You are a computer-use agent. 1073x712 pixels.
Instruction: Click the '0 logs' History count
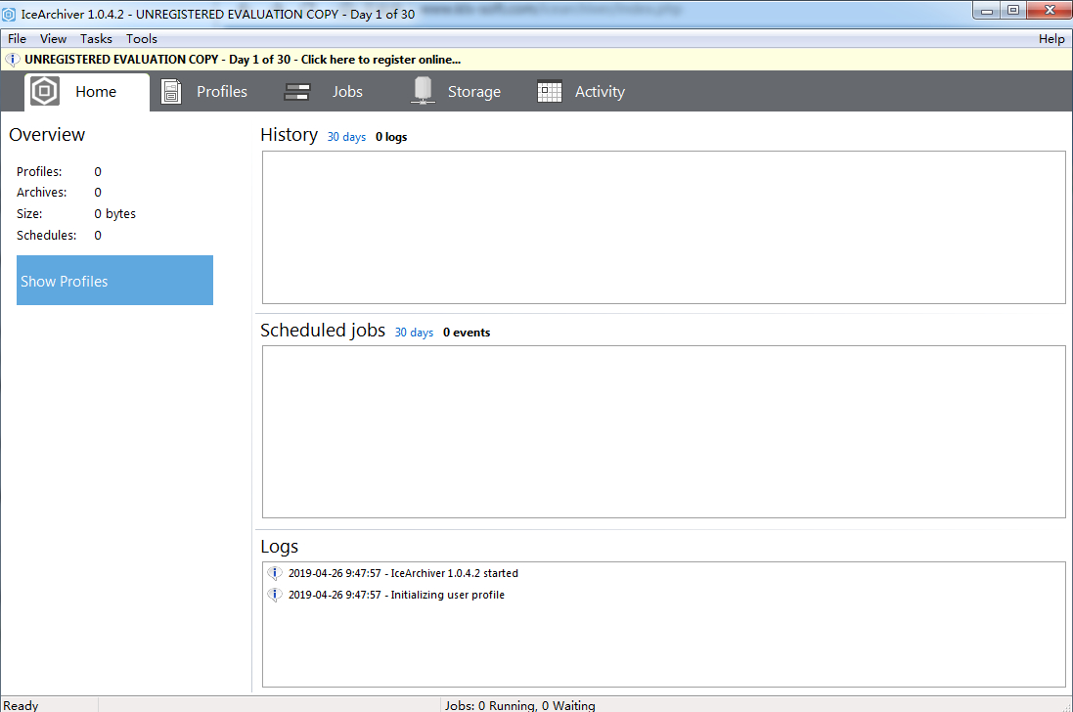pyautogui.click(x=391, y=137)
